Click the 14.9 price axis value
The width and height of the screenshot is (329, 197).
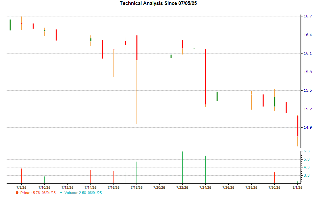coord(308,127)
